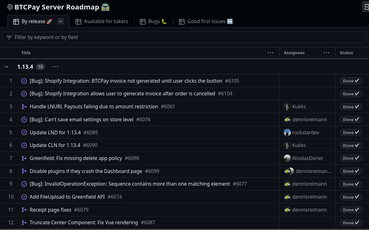Click the merged PR icon for Greenfield delete policy
The height and width of the screenshot is (230, 369).
click(24, 158)
